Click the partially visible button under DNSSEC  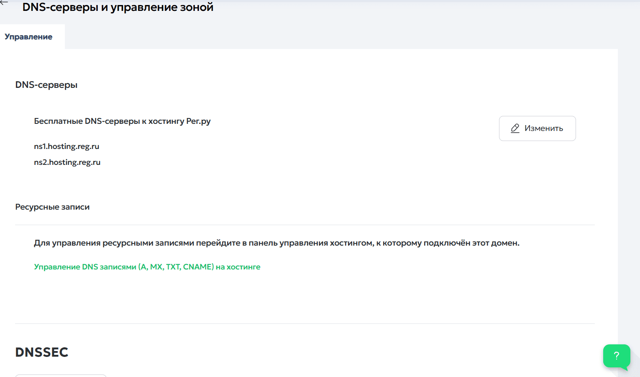pyautogui.click(x=61, y=375)
